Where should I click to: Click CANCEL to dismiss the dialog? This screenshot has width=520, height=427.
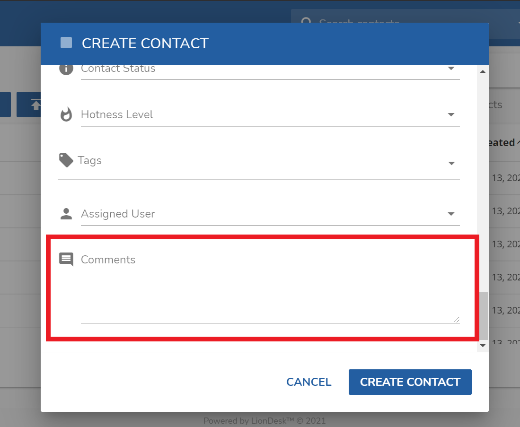(x=308, y=382)
